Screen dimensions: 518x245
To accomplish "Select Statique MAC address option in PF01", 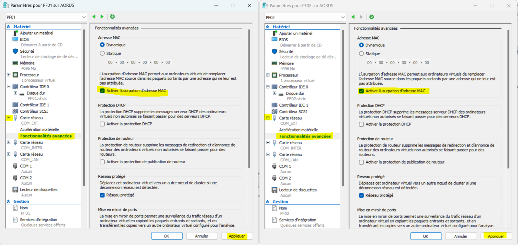I will (x=102, y=54).
